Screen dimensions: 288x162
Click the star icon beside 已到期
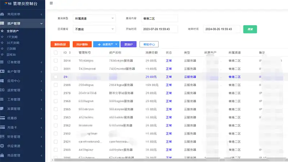2,49
